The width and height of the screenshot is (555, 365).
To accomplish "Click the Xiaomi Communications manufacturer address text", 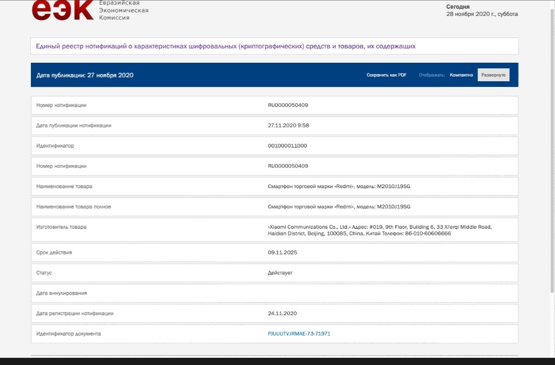I will [379, 230].
